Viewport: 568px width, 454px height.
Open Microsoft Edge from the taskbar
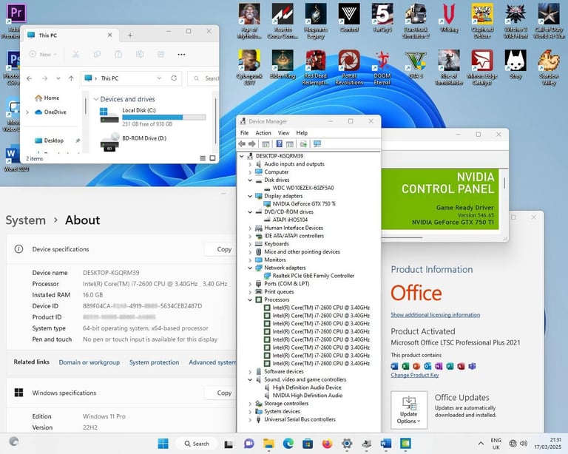point(288,444)
